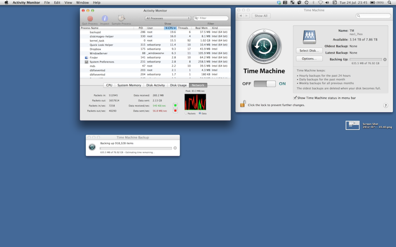This screenshot has height=247, width=396.
Task: Select the Packets radio button
Action: pos(186,113)
